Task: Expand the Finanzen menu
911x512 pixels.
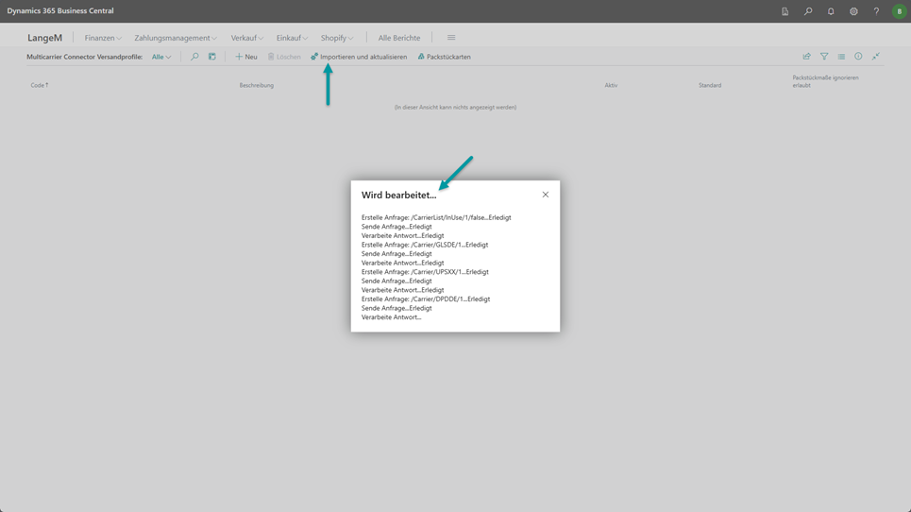Action: (x=103, y=38)
